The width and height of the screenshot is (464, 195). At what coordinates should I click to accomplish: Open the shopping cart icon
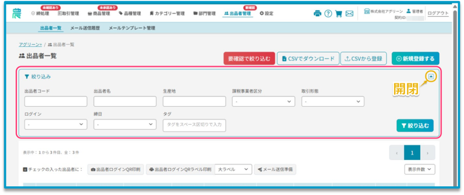338,14
